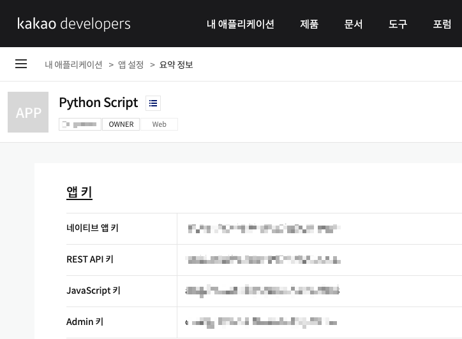Open the 문서 menu
This screenshot has height=339, width=462.
tap(354, 24)
